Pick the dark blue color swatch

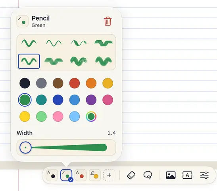coord(58,100)
